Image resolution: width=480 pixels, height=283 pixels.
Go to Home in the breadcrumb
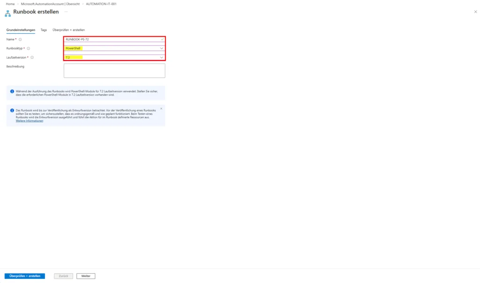10,4
